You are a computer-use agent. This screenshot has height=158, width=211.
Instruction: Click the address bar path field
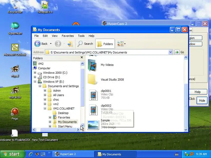point(107,52)
